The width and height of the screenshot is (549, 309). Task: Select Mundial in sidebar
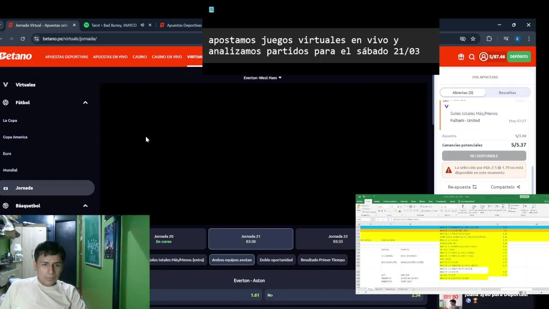click(10, 170)
